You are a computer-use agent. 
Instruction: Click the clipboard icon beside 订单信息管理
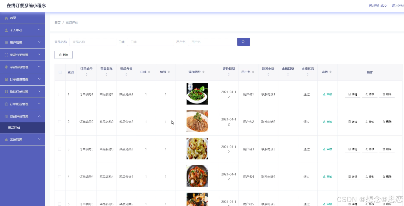tap(6, 80)
